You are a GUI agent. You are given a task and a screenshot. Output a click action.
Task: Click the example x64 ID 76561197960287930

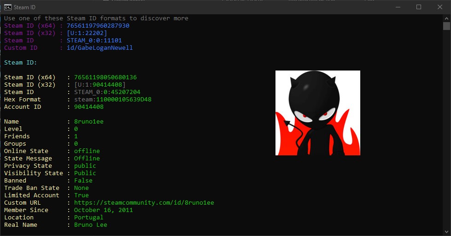(x=98, y=26)
